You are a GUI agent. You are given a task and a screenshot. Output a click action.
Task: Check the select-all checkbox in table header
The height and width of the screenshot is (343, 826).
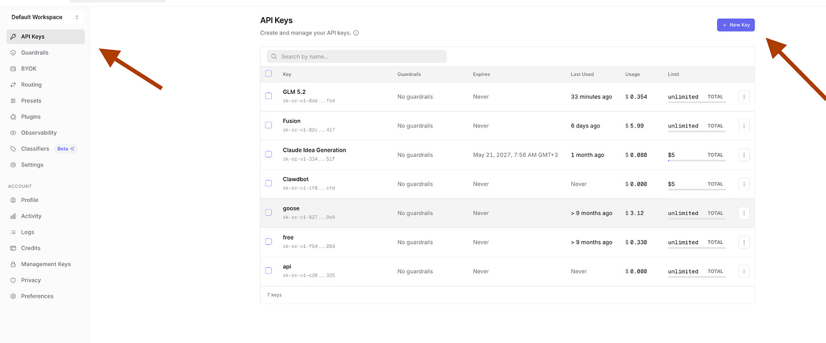coord(268,74)
